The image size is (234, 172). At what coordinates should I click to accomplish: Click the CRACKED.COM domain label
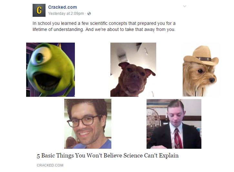point(50,165)
